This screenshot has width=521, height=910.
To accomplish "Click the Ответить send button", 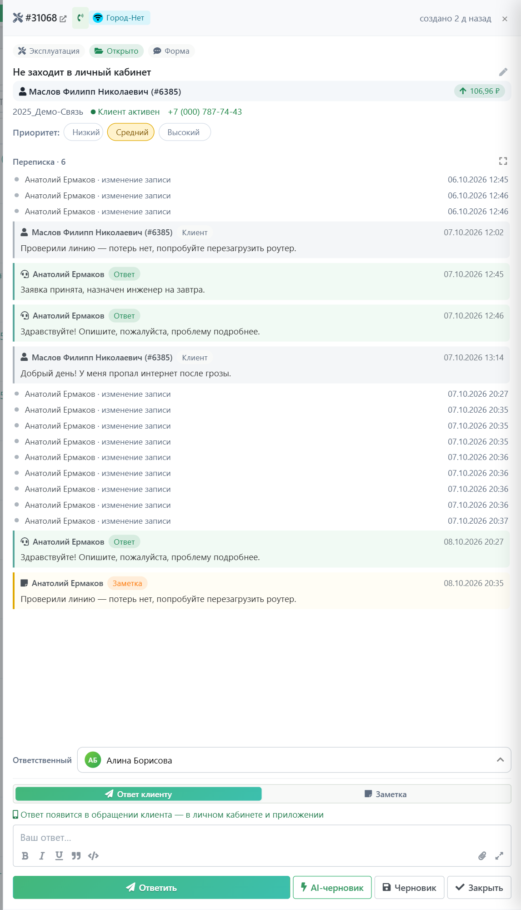I will tap(151, 888).
